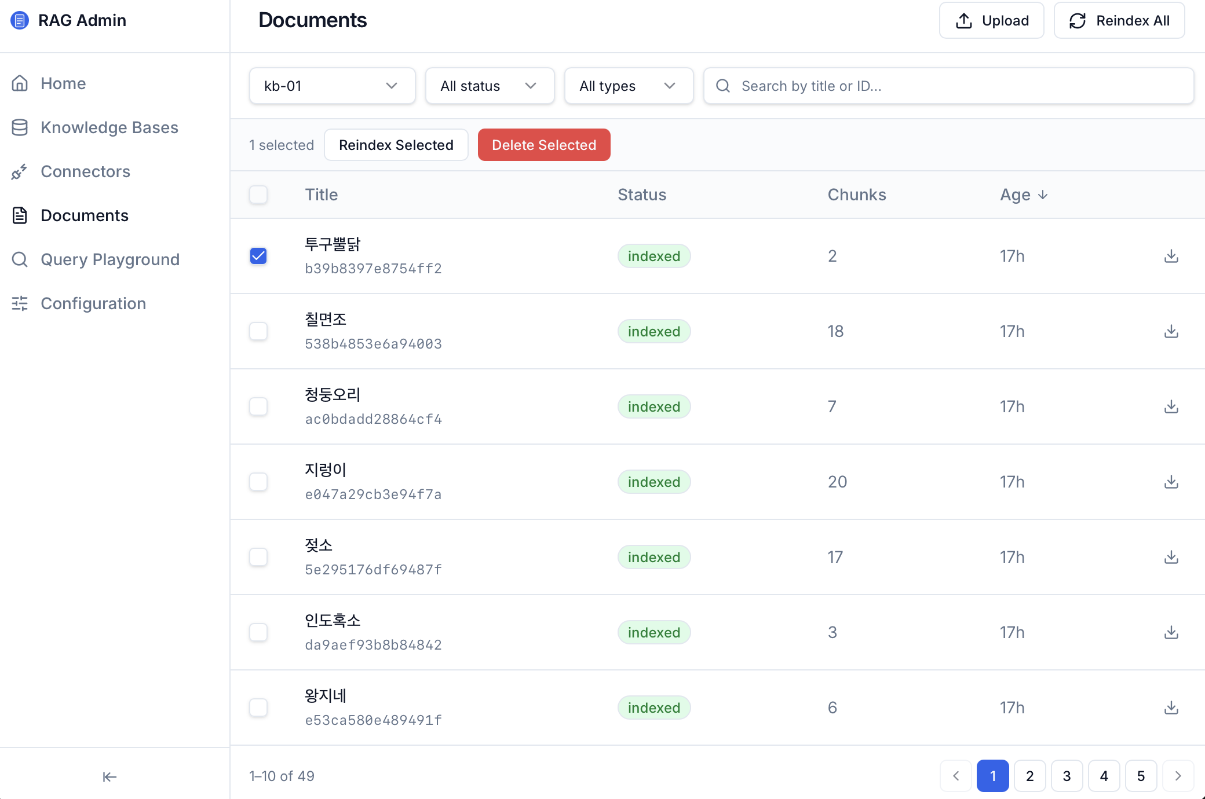Download the 청둥오리 document

pyautogui.click(x=1171, y=406)
